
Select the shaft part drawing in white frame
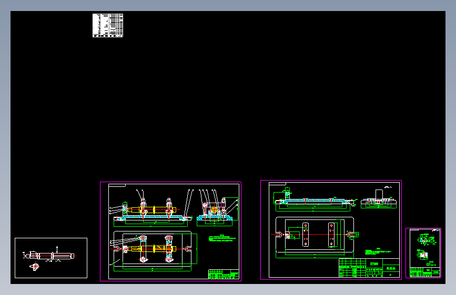pos(51,258)
